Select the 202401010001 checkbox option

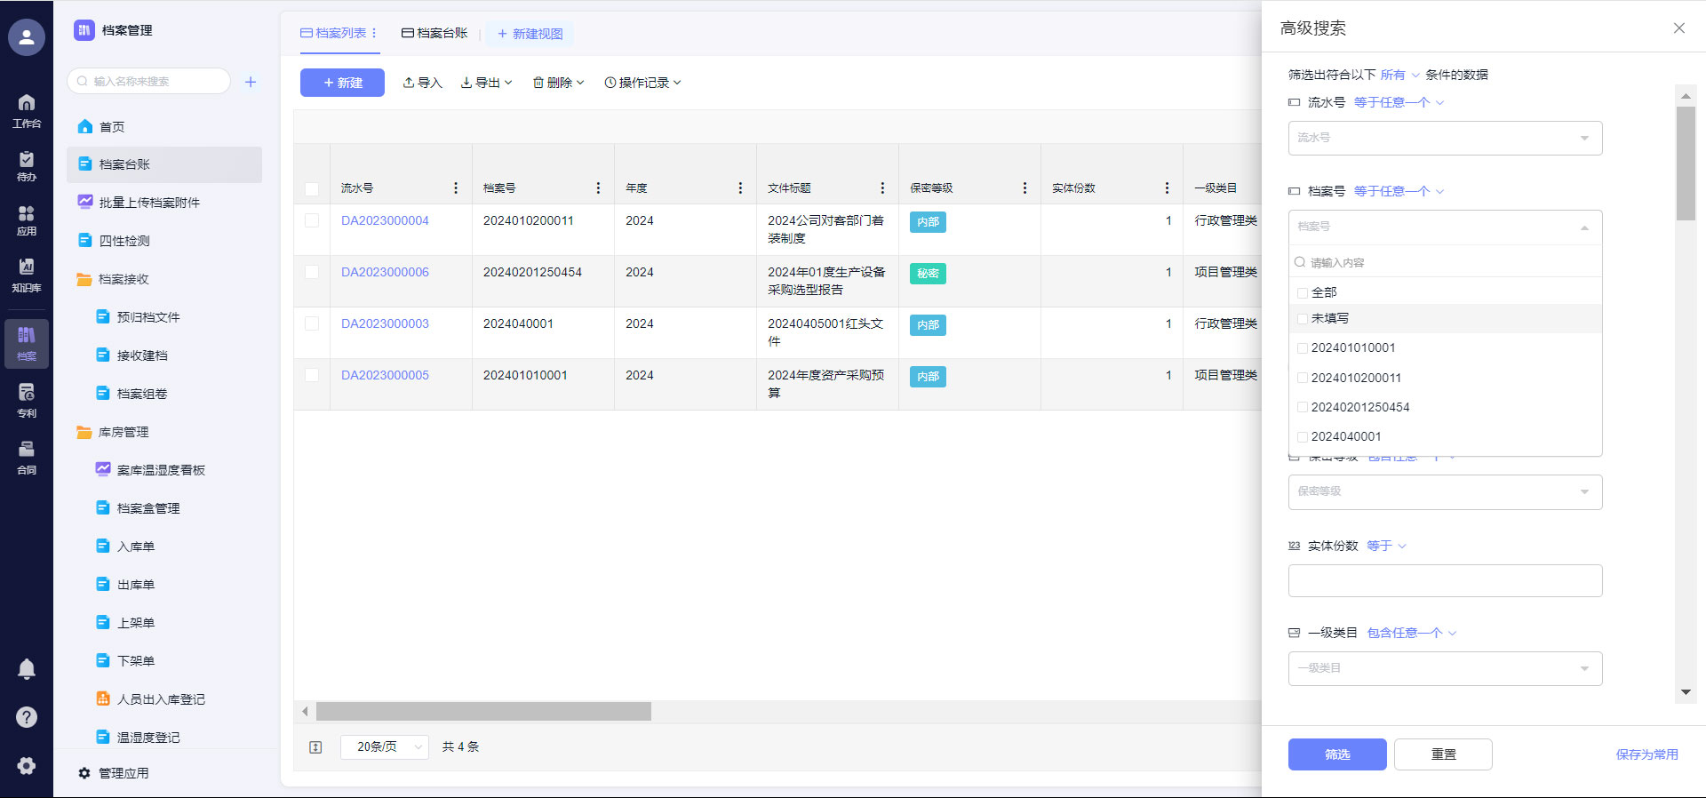pos(1303,348)
